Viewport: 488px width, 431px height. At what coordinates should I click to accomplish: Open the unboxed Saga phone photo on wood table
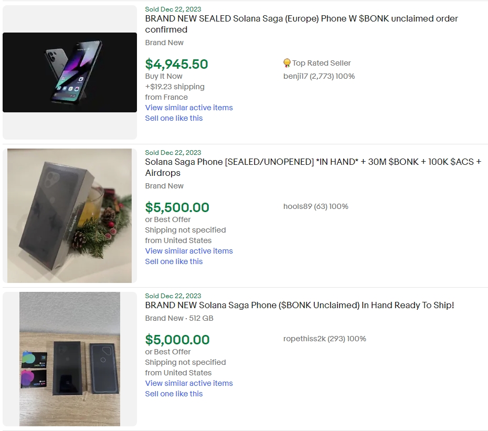click(x=70, y=359)
